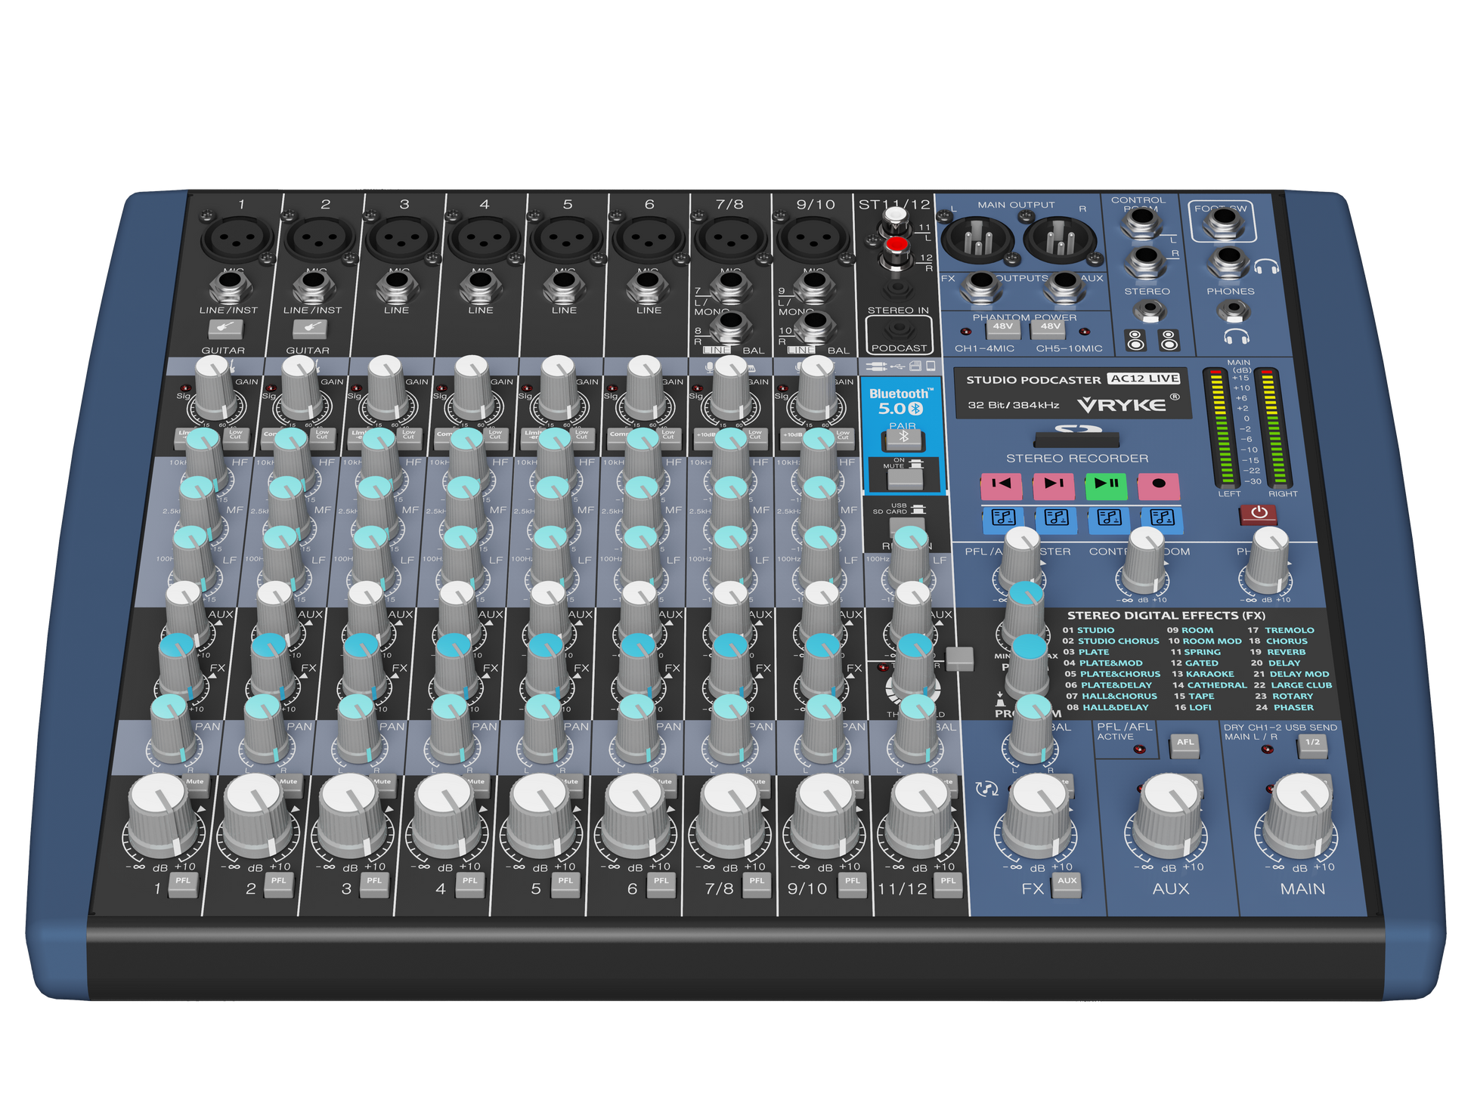1471x1097 pixels.
Task: Trigger the first blue jingle pad
Action: [1003, 519]
